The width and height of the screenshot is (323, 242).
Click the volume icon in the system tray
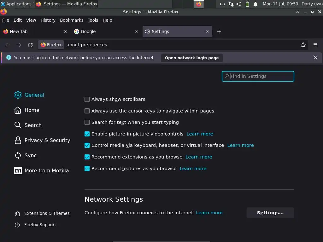[239, 4]
